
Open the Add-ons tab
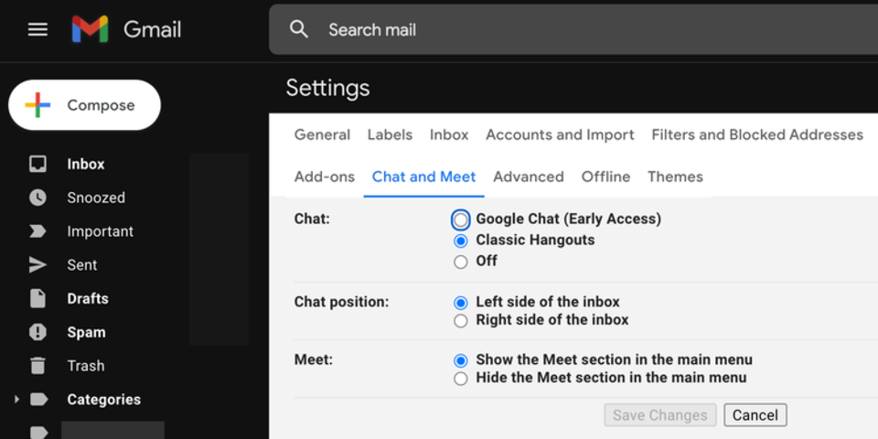pos(324,177)
